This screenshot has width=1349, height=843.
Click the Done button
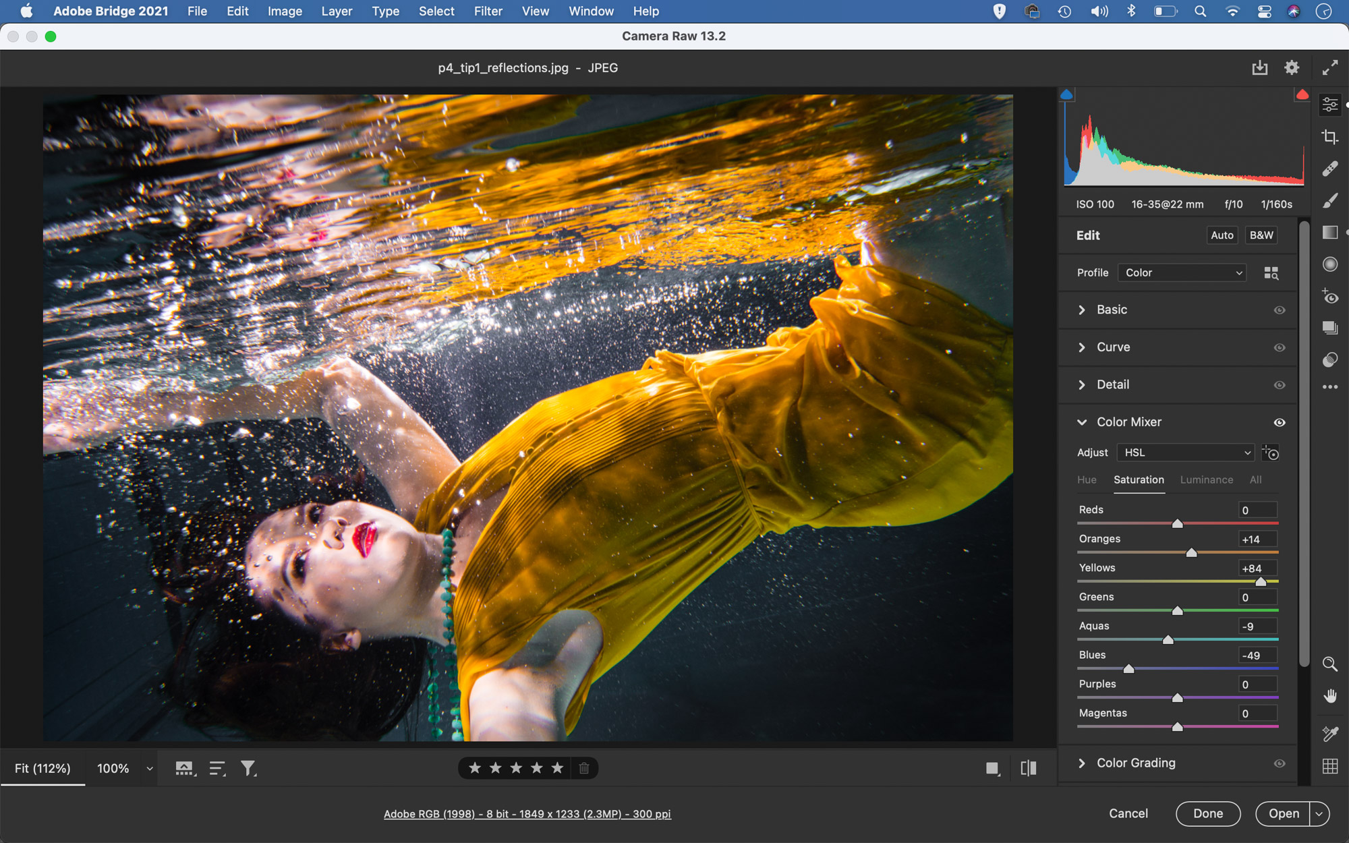coord(1207,813)
